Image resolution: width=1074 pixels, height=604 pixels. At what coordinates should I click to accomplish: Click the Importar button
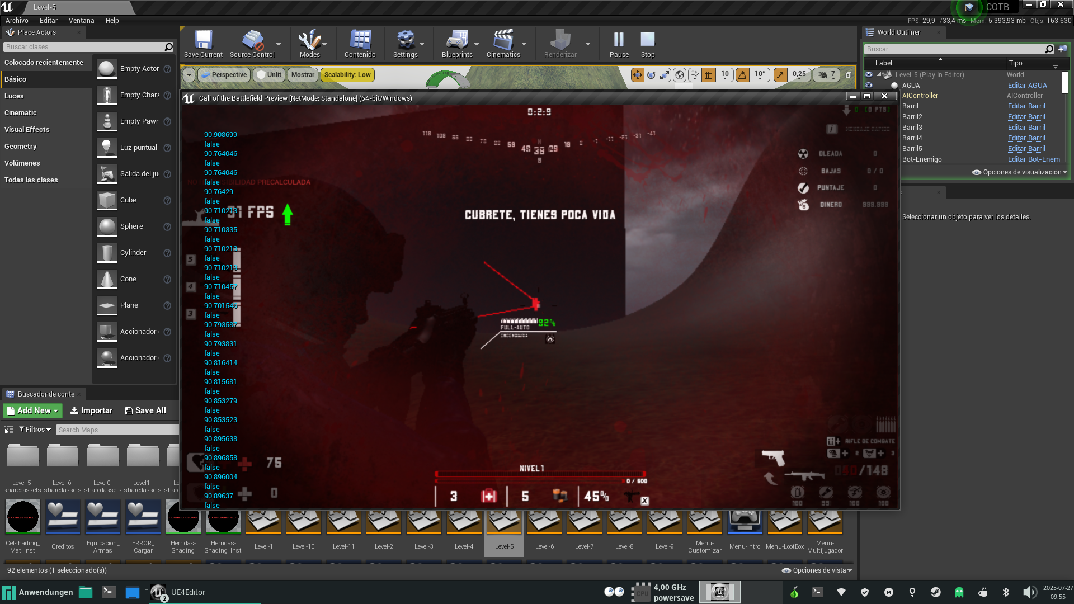(x=91, y=410)
